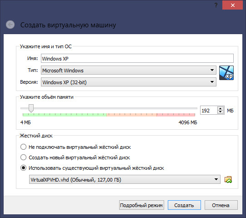Select 'Не подключать виртуальный жёсткий диск' option
Image resolution: width=246 pixels, height=218 pixels.
click(23, 147)
